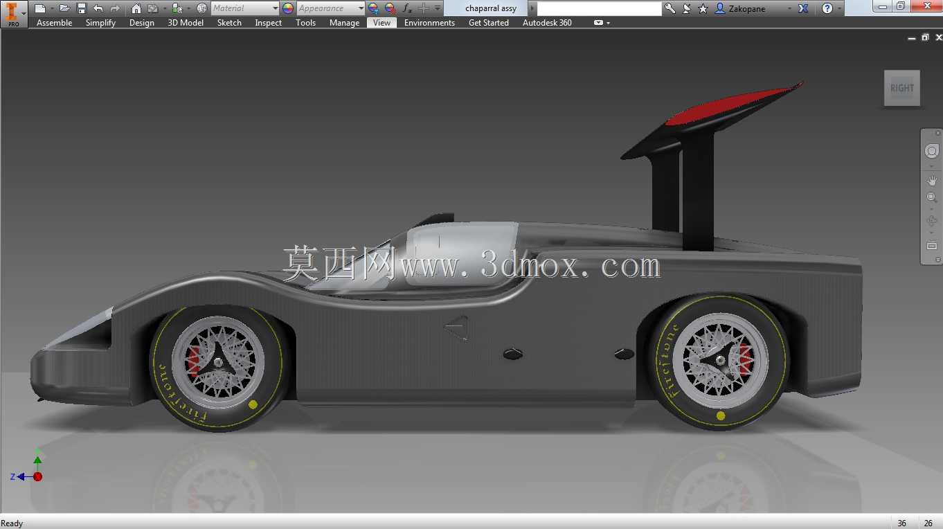Open the Autodesk 360 tab
This screenshot has height=529, width=943.
[x=547, y=23]
